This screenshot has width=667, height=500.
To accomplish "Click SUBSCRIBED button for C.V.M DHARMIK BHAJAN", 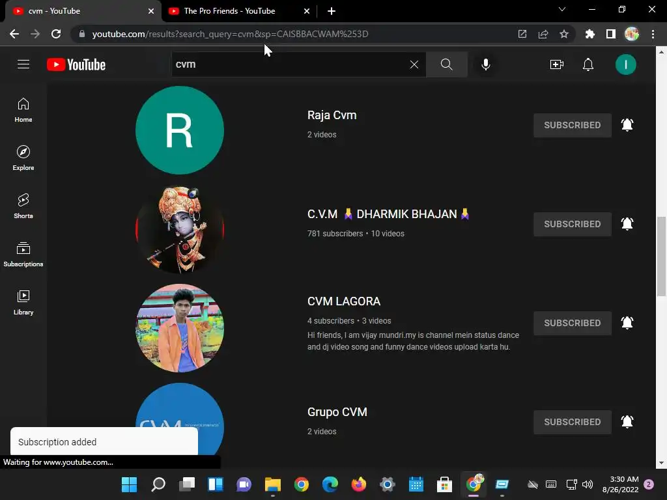I will [572, 224].
